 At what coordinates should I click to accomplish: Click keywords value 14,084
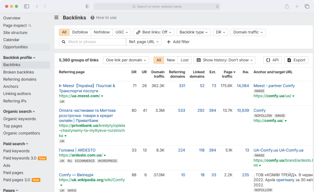[243, 86]
